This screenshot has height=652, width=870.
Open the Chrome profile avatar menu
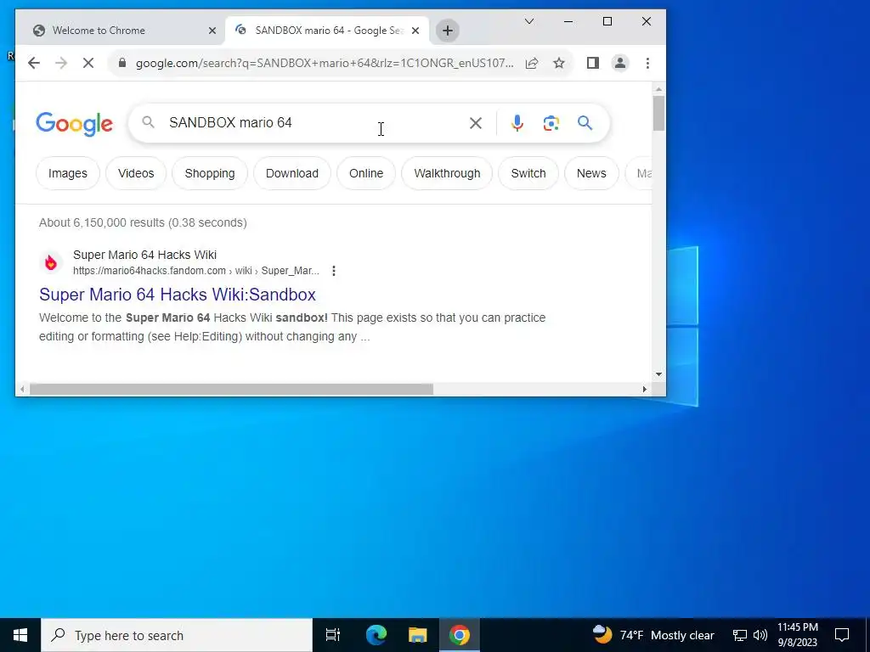pyautogui.click(x=619, y=63)
